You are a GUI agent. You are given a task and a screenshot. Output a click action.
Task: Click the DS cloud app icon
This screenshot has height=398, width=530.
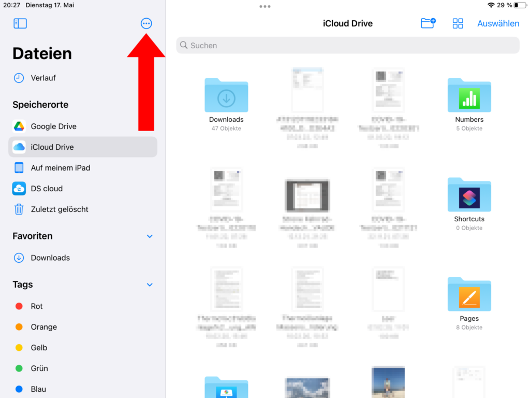click(x=19, y=189)
